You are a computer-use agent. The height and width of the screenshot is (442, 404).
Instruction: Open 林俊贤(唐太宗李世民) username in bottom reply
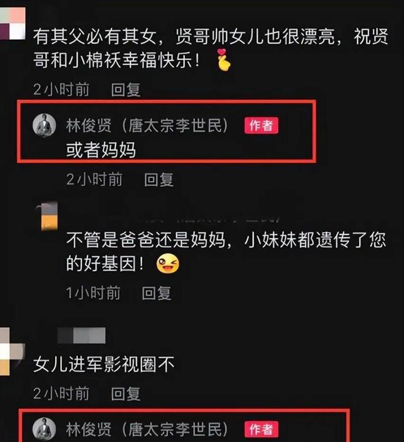[147, 429]
